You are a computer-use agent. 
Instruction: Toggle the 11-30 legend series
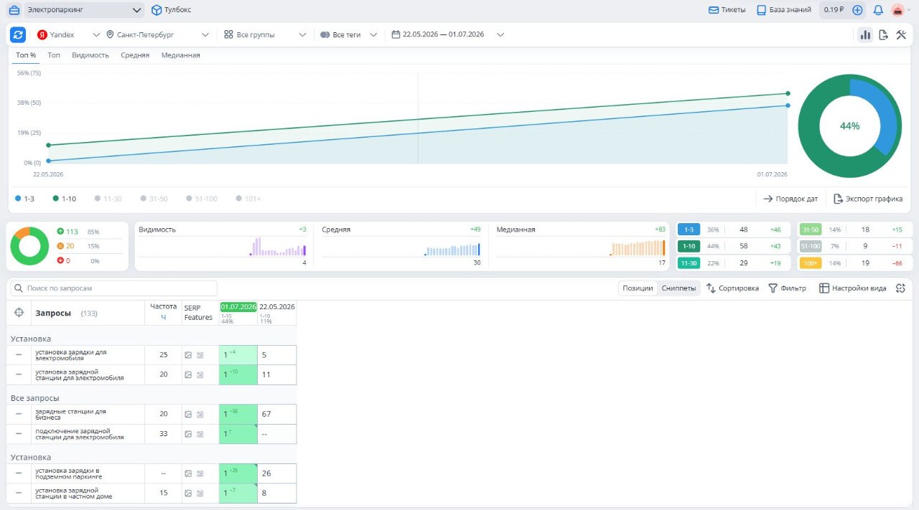pyautogui.click(x=108, y=199)
